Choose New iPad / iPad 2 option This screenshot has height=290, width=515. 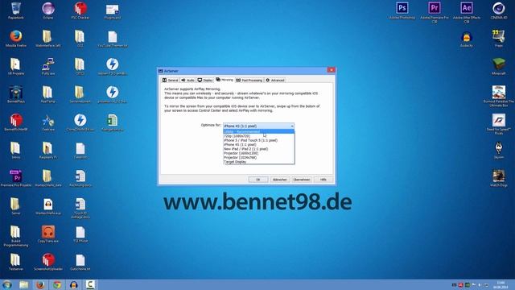pyautogui.click(x=259, y=148)
